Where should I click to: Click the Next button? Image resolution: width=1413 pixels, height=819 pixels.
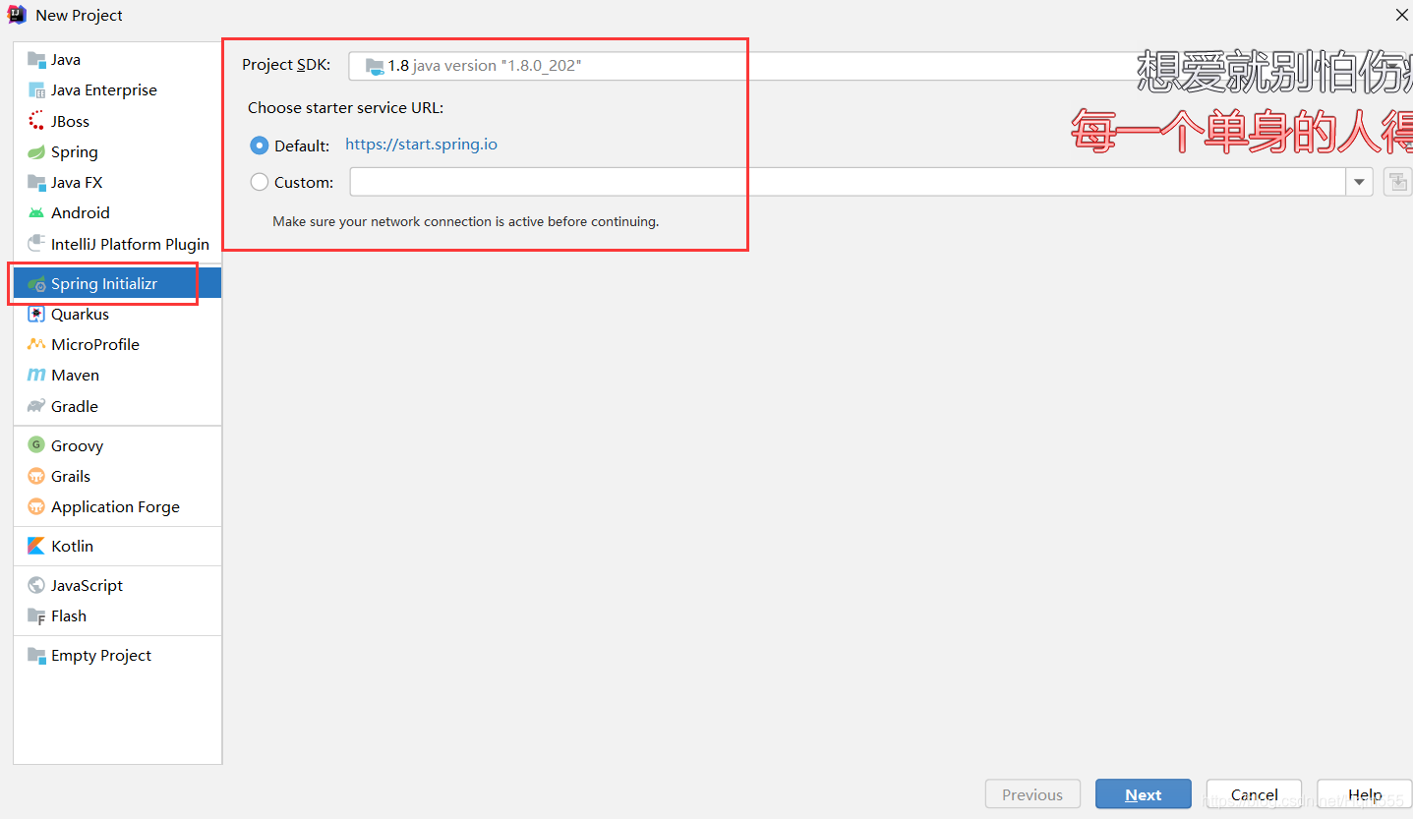point(1144,794)
